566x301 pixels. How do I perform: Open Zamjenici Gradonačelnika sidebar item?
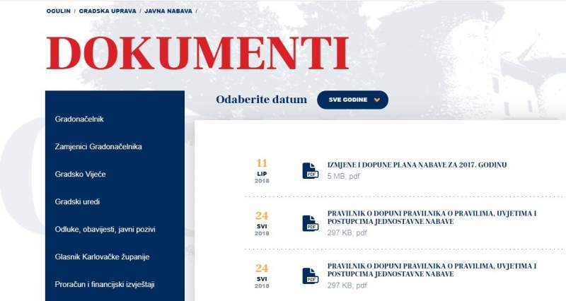coord(98,147)
